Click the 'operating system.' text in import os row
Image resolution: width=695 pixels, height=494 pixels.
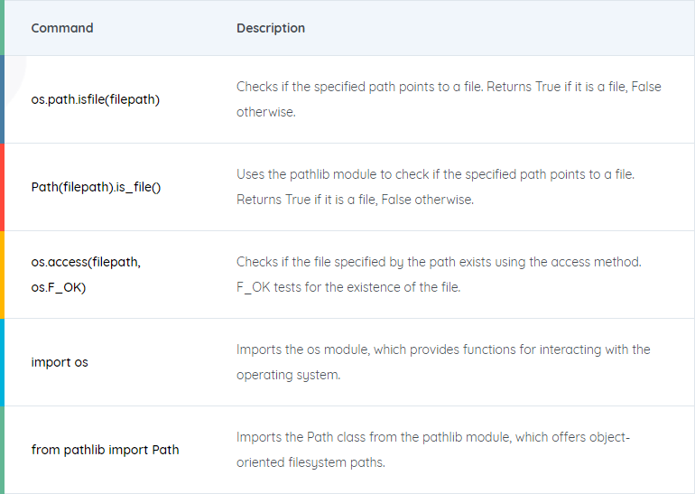[x=289, y=375]
